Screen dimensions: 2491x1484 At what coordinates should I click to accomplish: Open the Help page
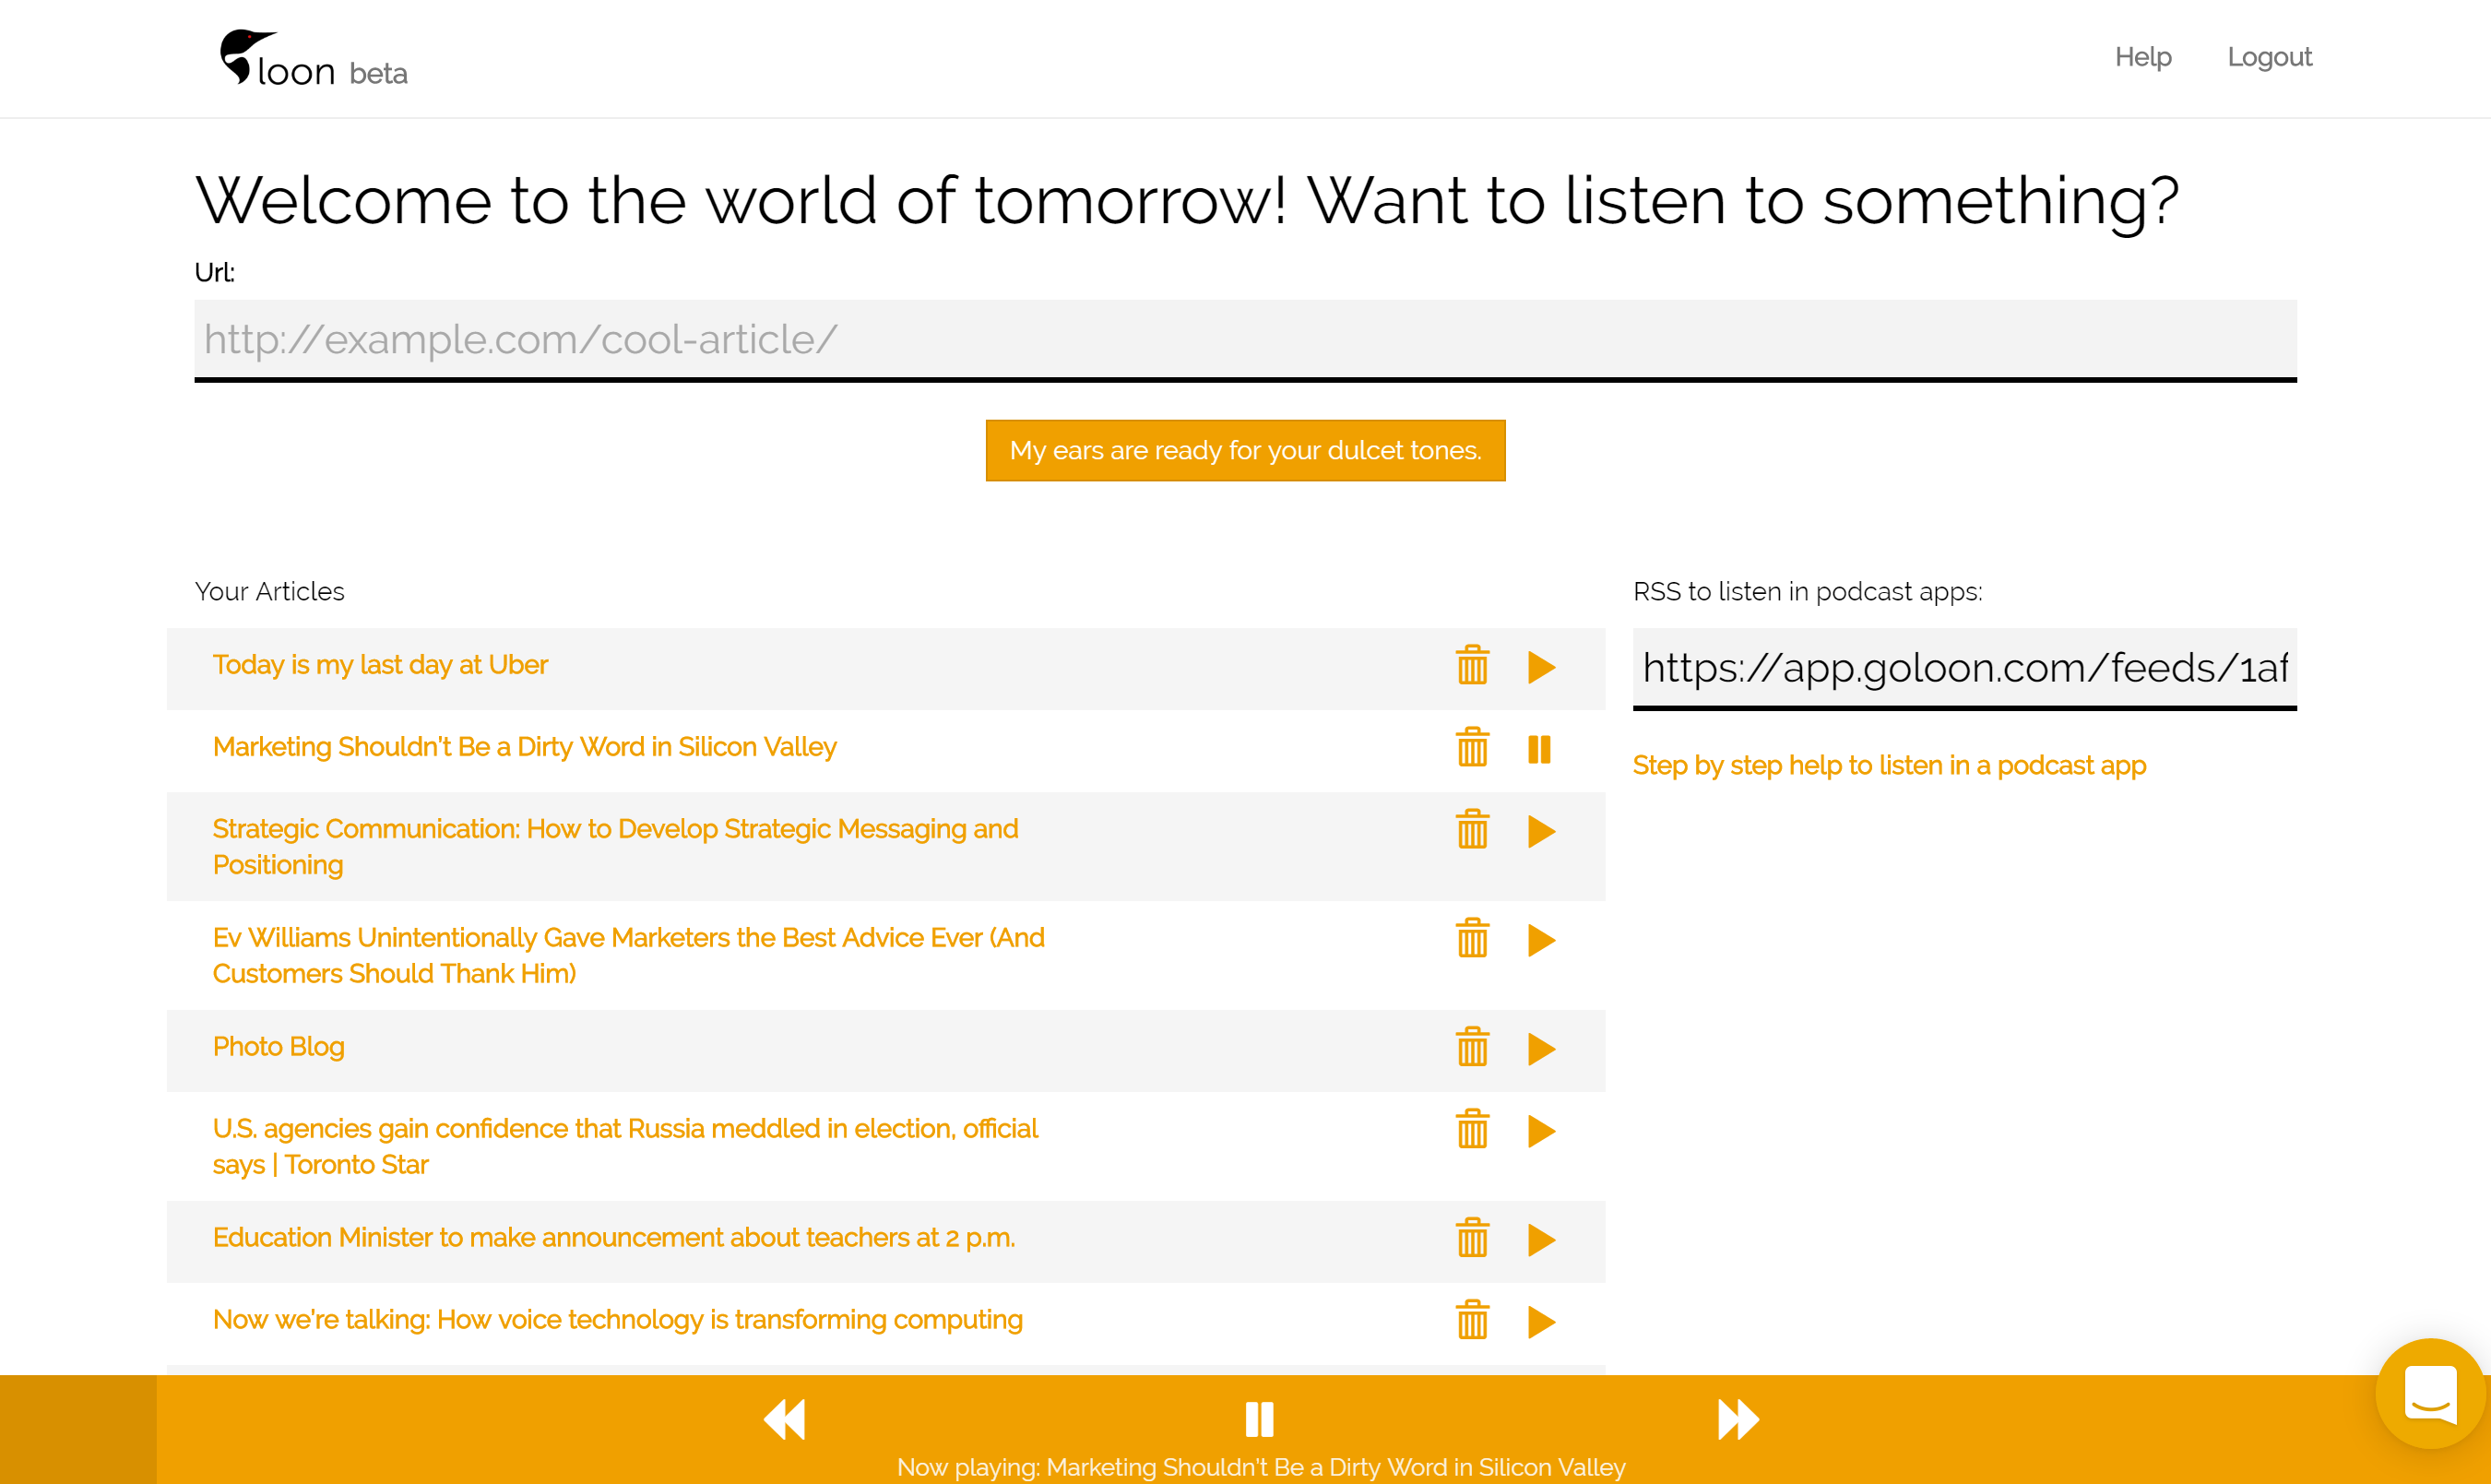2143,57
